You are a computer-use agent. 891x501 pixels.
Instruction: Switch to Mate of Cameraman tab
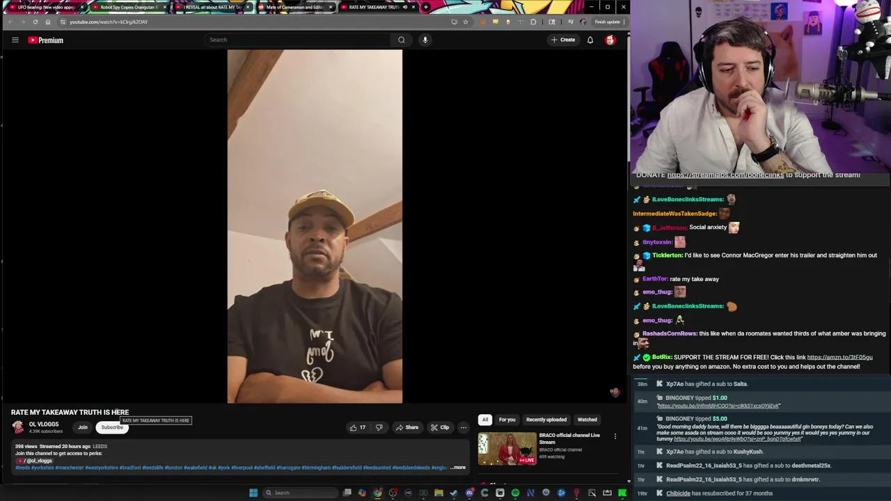295,7
